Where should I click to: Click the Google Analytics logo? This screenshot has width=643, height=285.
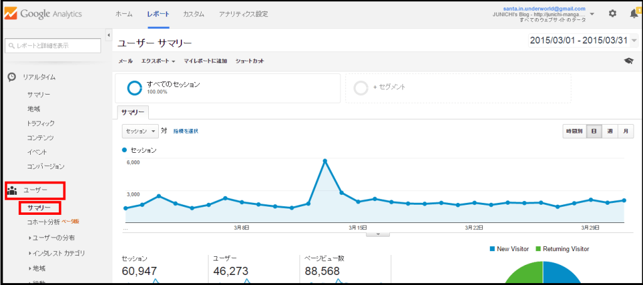(x=43, y=14)
